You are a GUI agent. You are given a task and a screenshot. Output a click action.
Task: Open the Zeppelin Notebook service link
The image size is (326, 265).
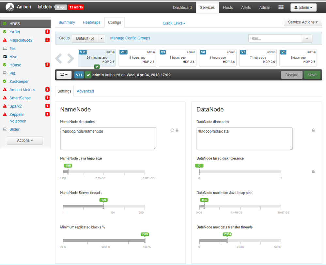pos(17,118)
